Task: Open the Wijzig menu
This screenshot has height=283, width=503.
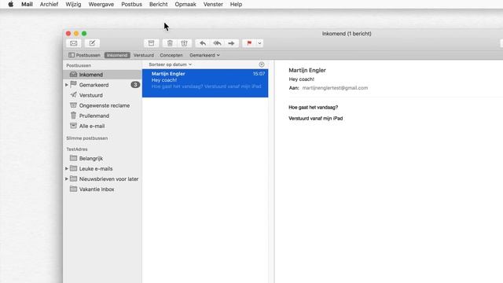Action: pyautogui.click(x=73, y=4)
